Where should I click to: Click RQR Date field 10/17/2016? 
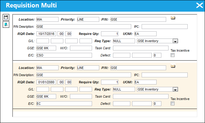tap(46, 34)
